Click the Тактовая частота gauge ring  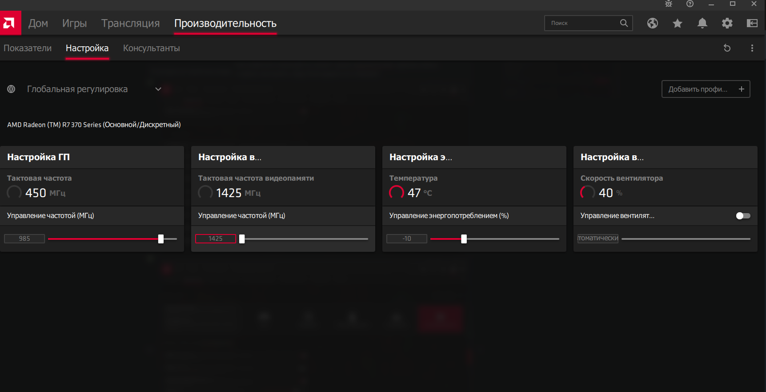(14, 192)
